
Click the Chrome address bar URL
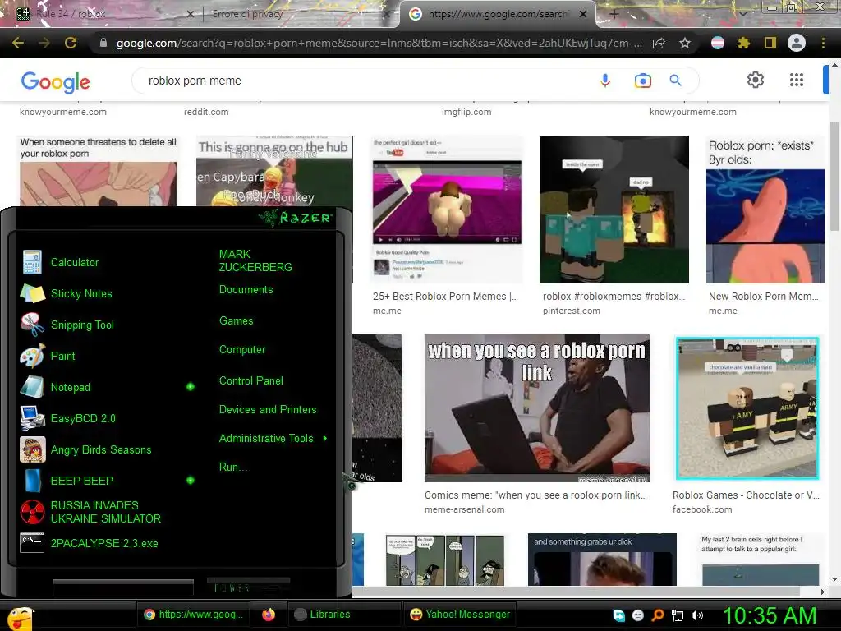(379, 43)
